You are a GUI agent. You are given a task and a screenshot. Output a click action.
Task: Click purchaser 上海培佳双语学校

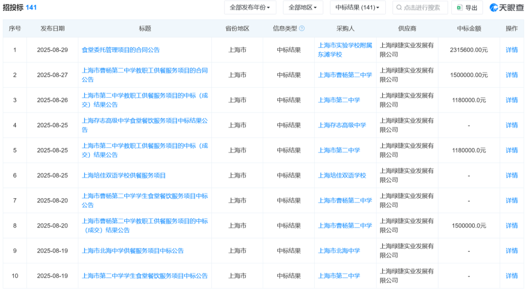point(342,175)
